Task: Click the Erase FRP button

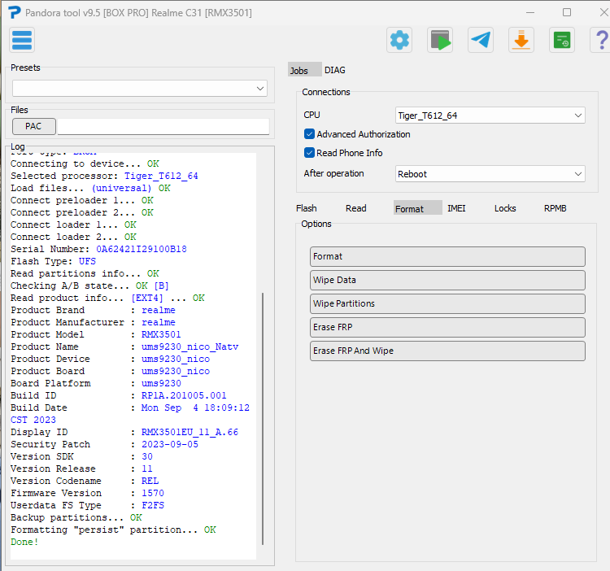Action: (447, 327)
